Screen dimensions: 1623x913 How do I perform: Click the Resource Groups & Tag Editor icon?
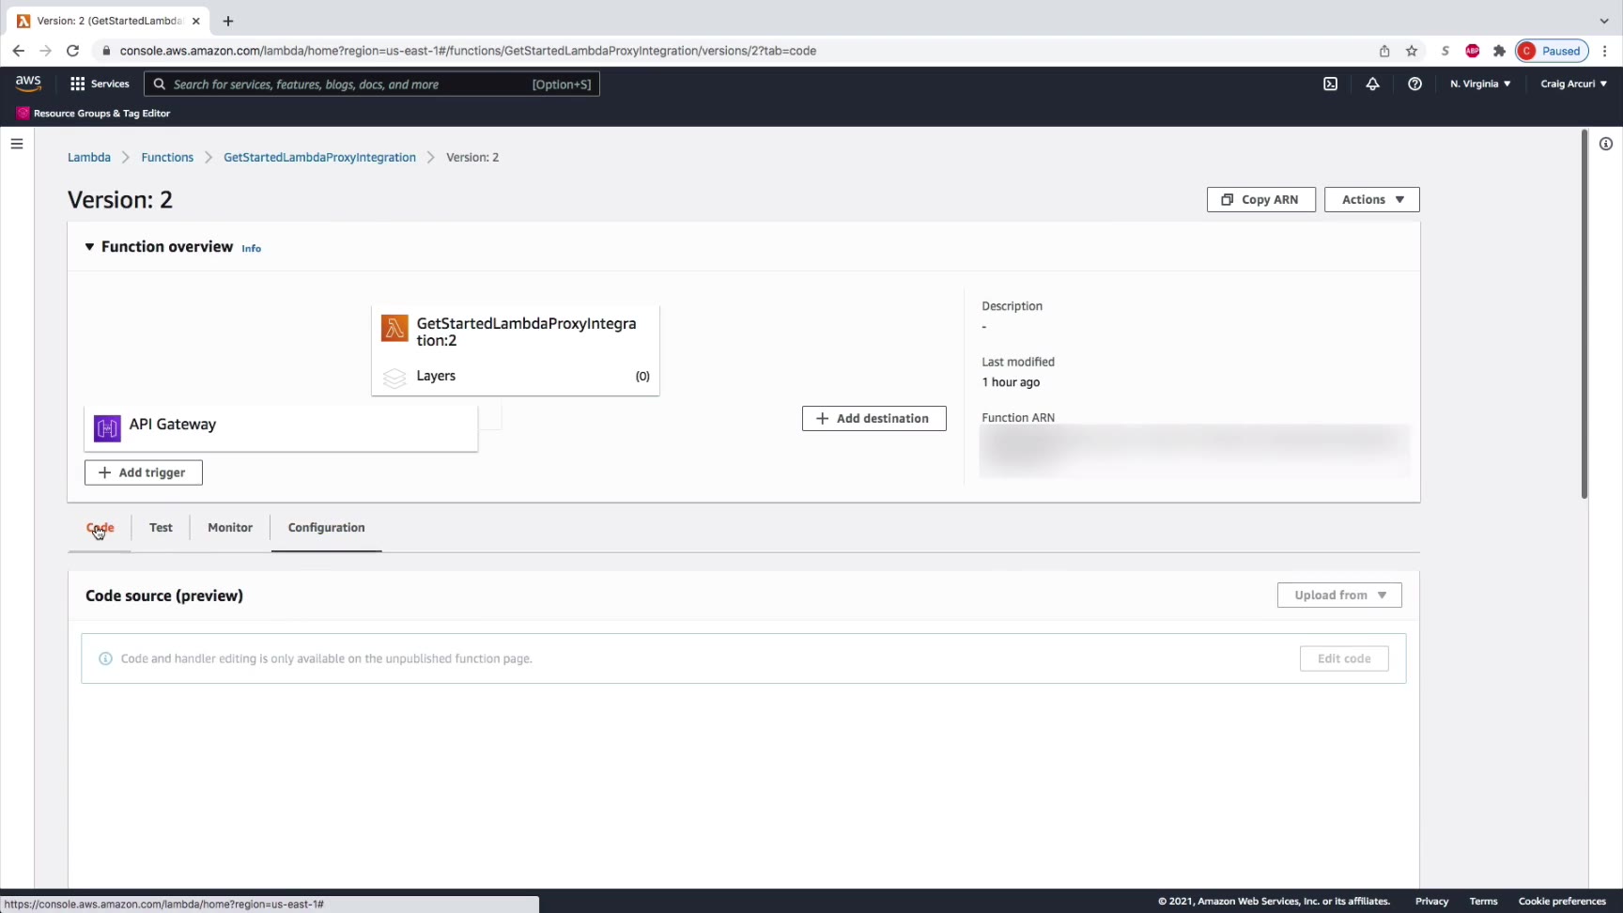click(23, 113)
